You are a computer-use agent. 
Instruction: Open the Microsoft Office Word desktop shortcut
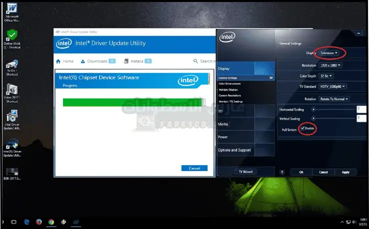pyautogui.click(x=11, y=8)
